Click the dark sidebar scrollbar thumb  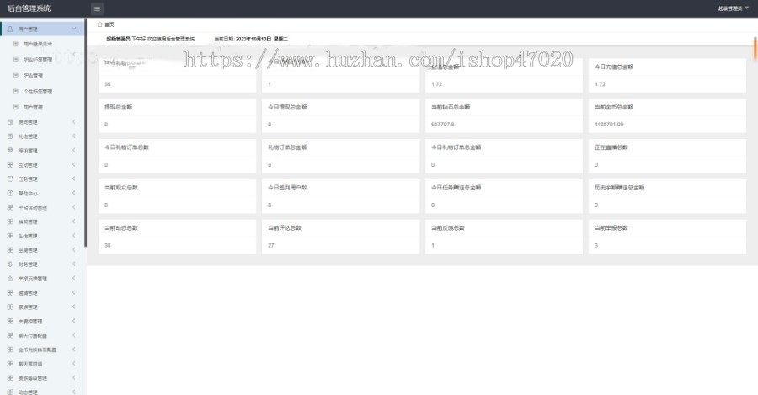point(85,133)
